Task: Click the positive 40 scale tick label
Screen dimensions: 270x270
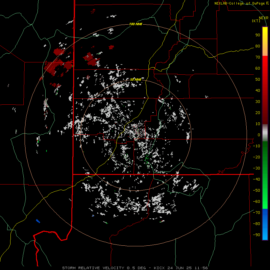Action: point(258,91)
